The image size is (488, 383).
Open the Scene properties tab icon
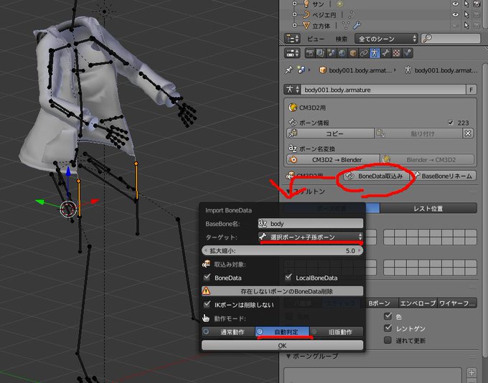click(331, 53)
